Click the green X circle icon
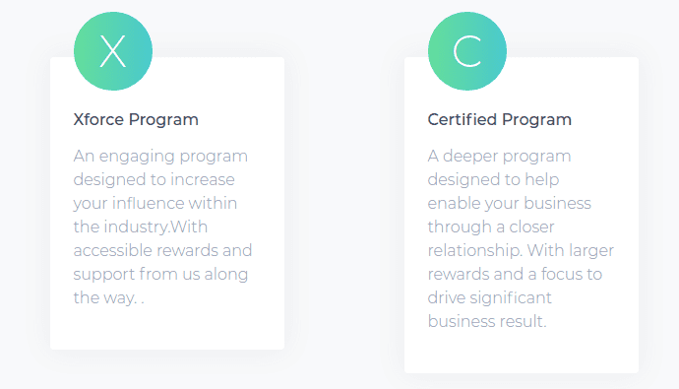 [x=113, y=51]
